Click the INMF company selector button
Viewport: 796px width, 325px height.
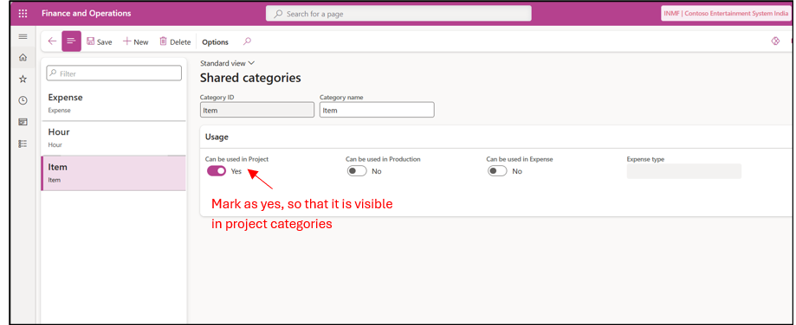click(726, 14)
